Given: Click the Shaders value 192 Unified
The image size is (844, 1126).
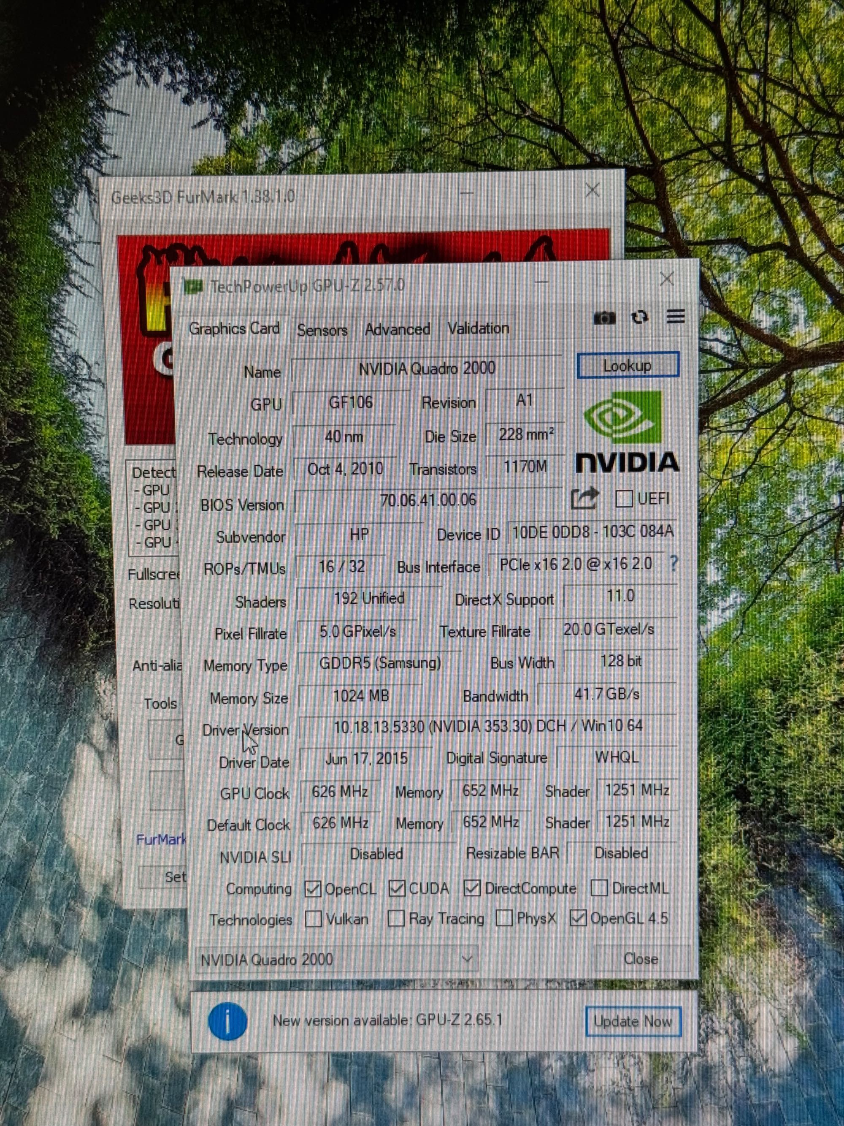Looking at the screenshot, I should tap(369, 599).
